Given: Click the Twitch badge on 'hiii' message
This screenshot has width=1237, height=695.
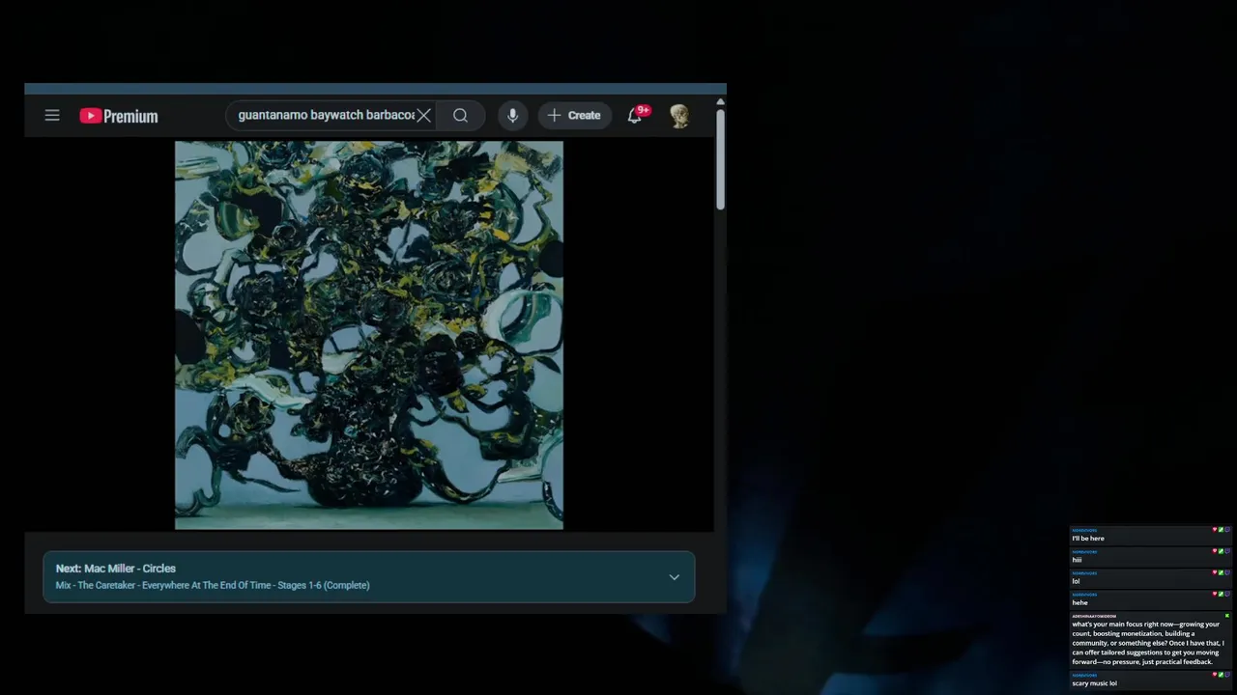Looking at the screenshot, I should 1227,551.
